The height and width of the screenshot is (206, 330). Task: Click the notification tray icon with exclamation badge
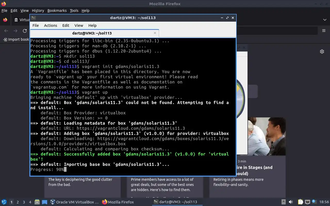314,202
